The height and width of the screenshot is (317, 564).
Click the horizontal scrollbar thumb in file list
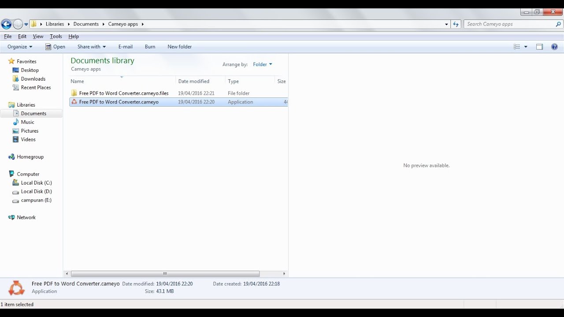coord(165,273)
